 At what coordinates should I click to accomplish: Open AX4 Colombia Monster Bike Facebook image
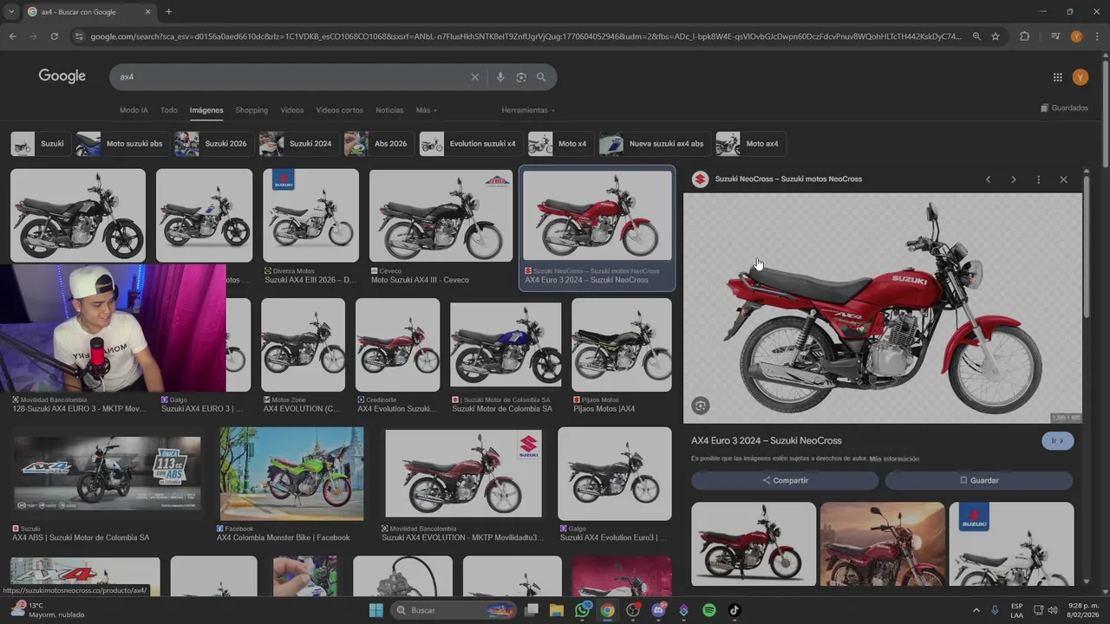pyautogui.click(x=291, y=473)
